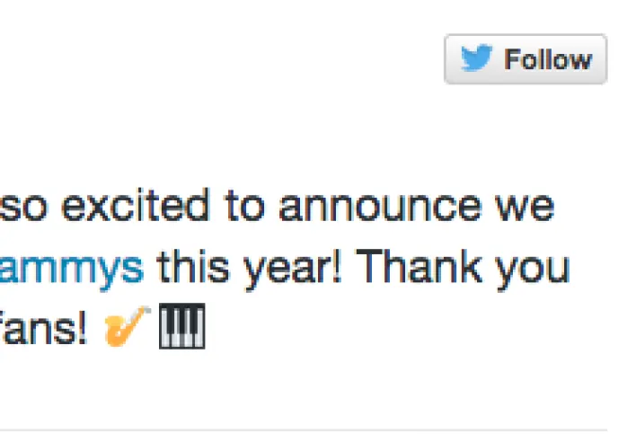This screenshot has width=636, height=434.
Task: Click the Twitter bird icon
Action: (476, 59)
